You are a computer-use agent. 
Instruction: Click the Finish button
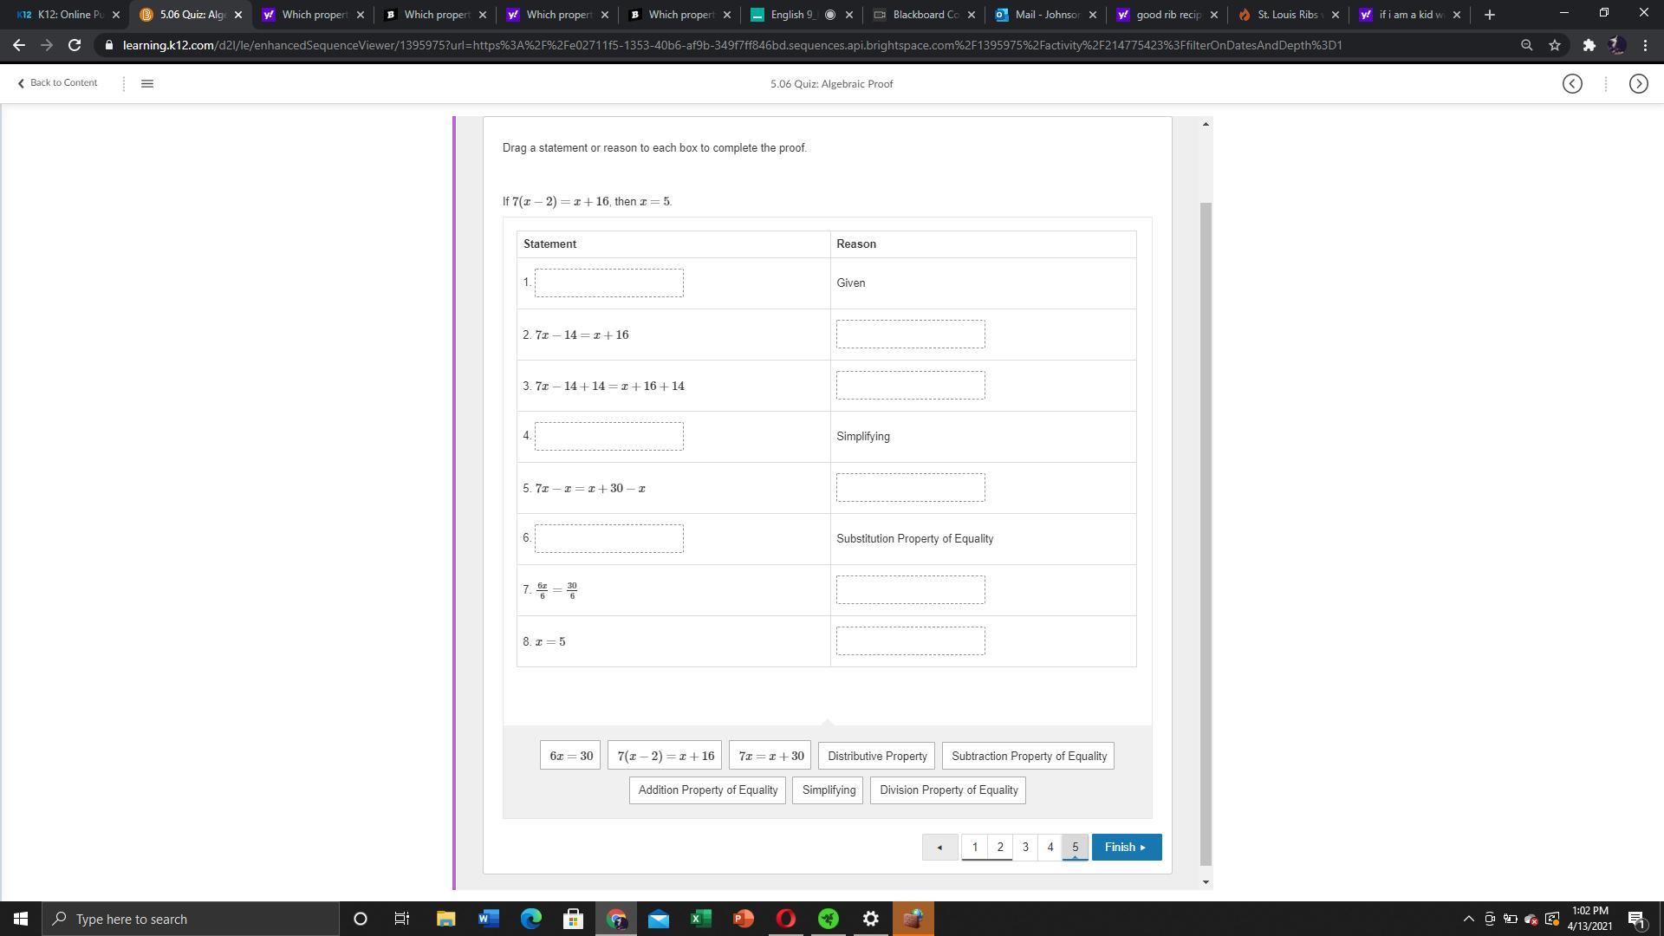coord(1126,847)
